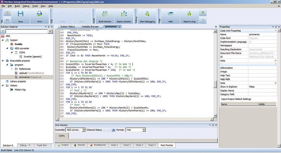Print the document with Print button
281x153 pixels.
pyautogui.click(x=40, y=16)
